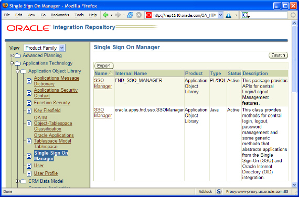Click the Applications Technology folder icon
The width and height of the screenshot is (299, 197).
coord(17,63)
